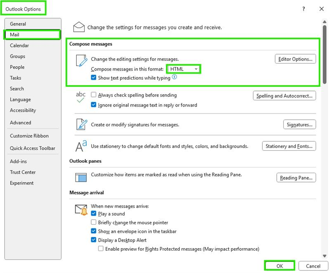Open the Help question mark

[304, 9]
